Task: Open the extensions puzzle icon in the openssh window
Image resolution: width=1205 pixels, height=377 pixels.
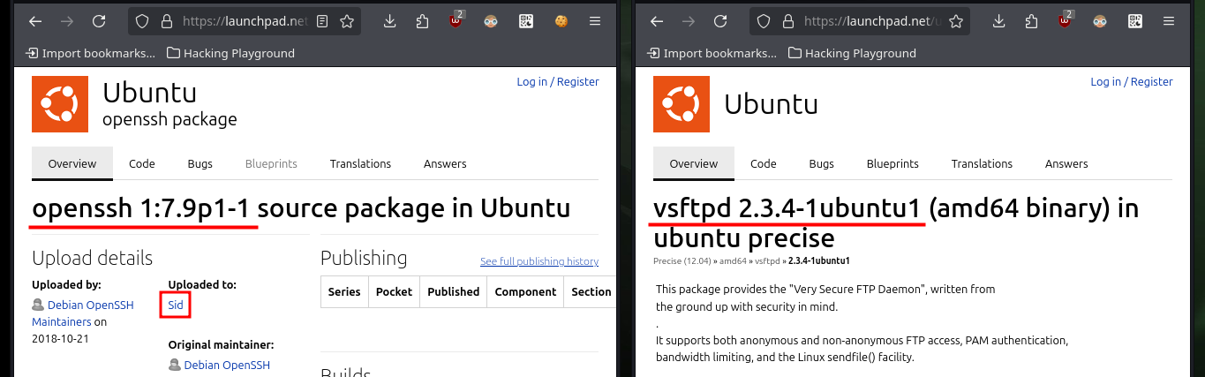Action: (x=423, y=21)
